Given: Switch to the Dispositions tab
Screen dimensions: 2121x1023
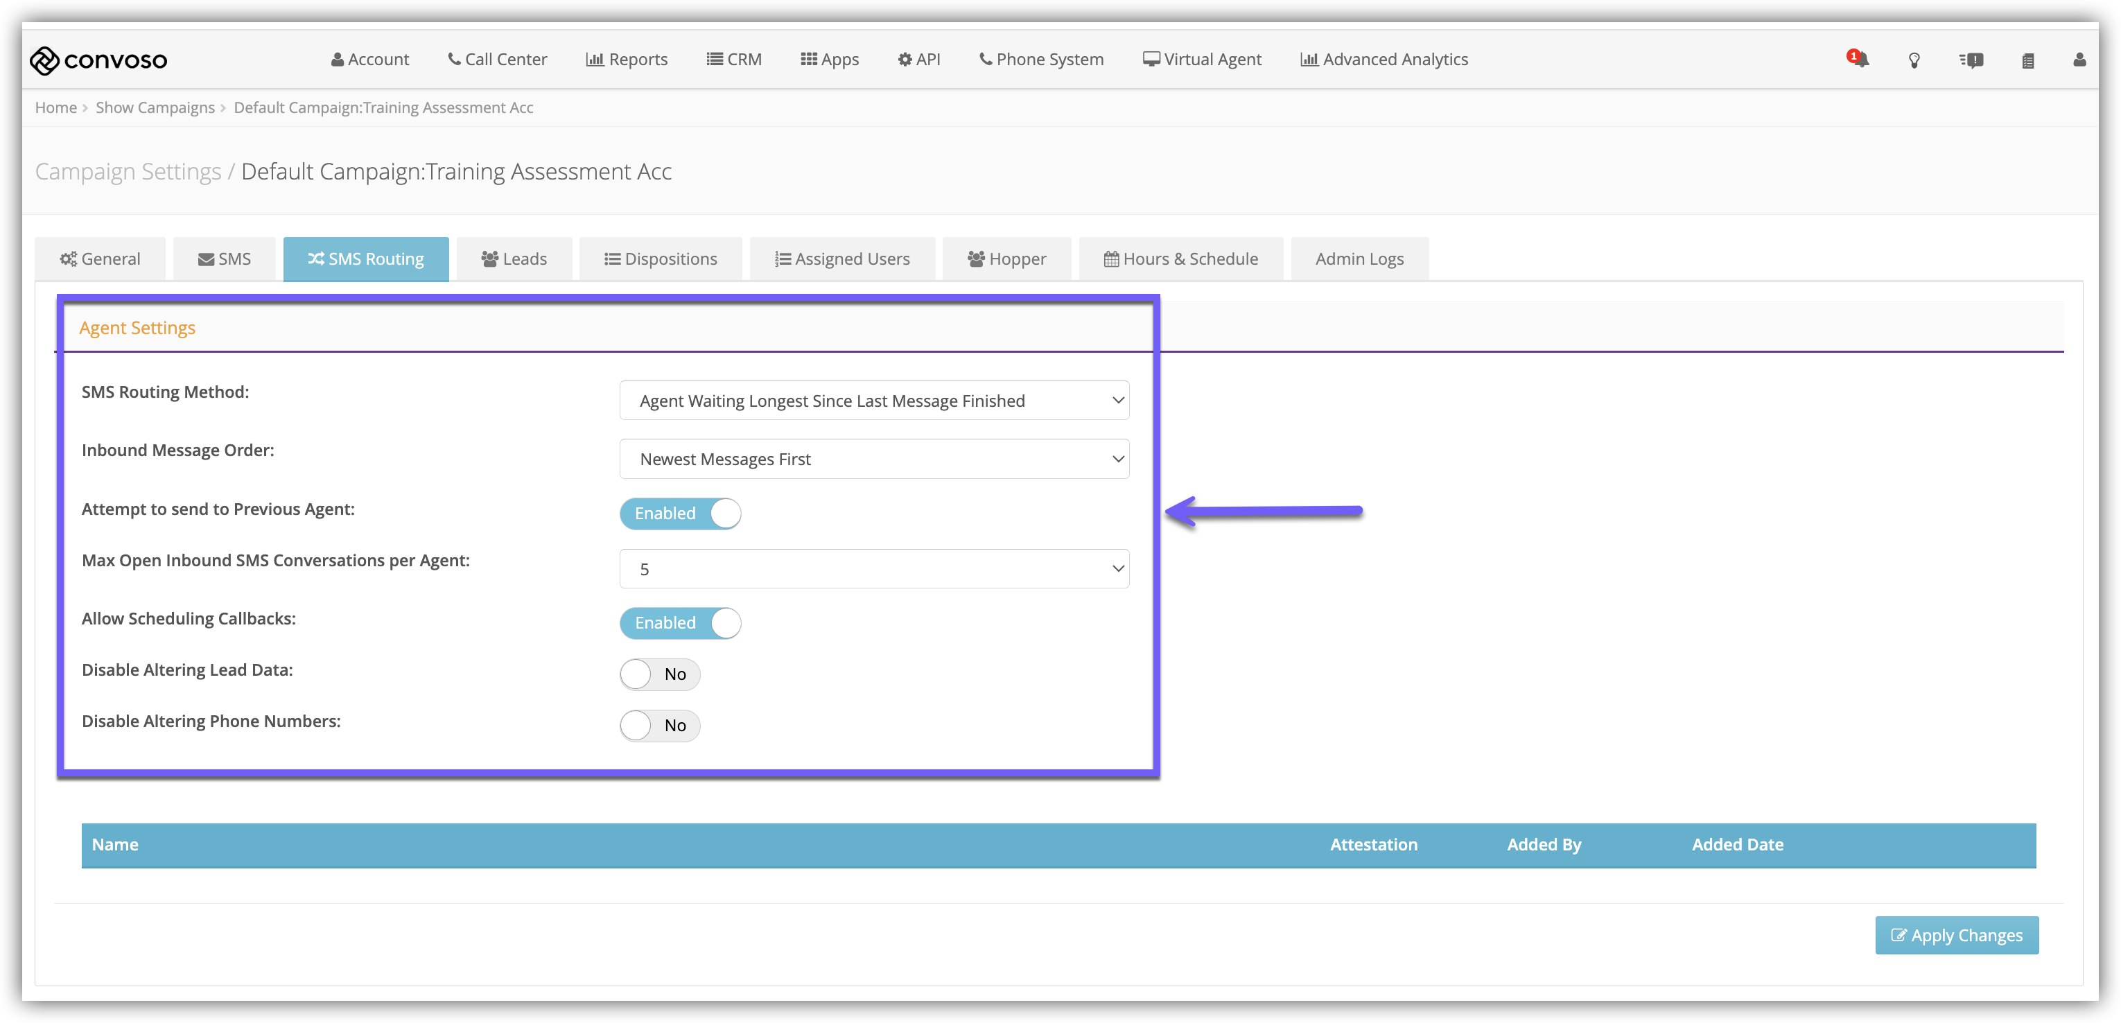Looking at the screenshot, I should [661, 259].
